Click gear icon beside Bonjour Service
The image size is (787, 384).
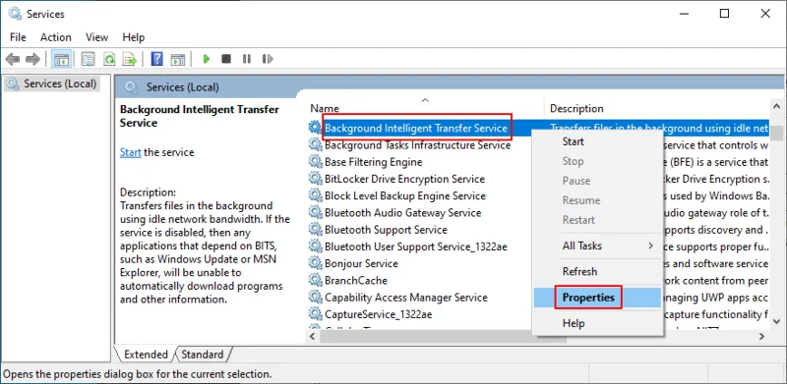(315, 263)
